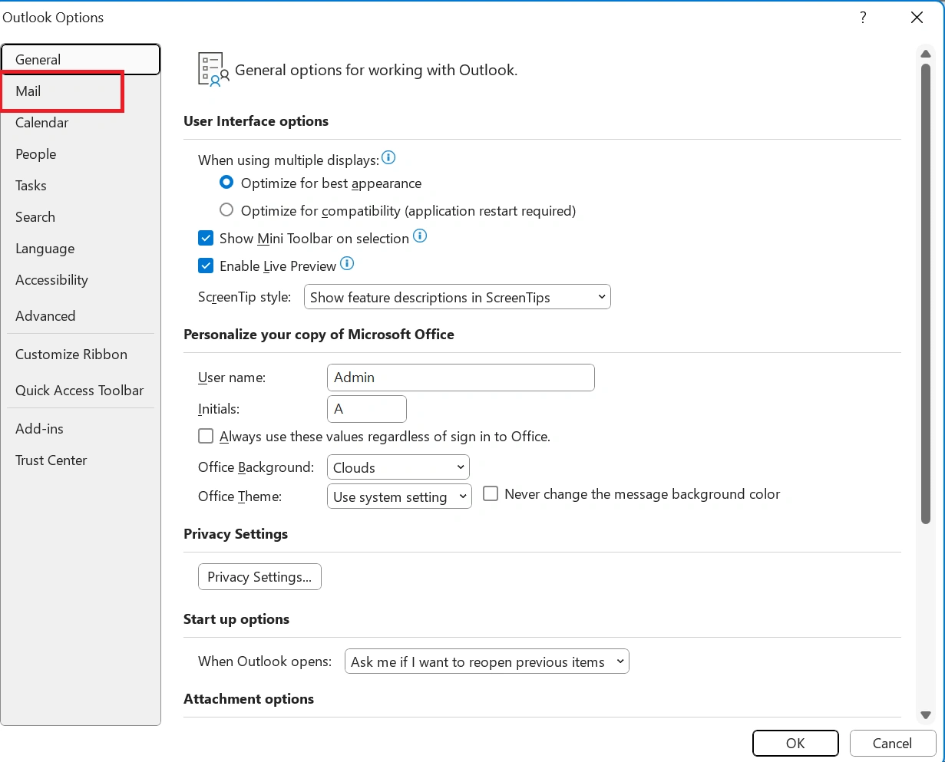Click the scrollbar down arrow

pos(925,715)
